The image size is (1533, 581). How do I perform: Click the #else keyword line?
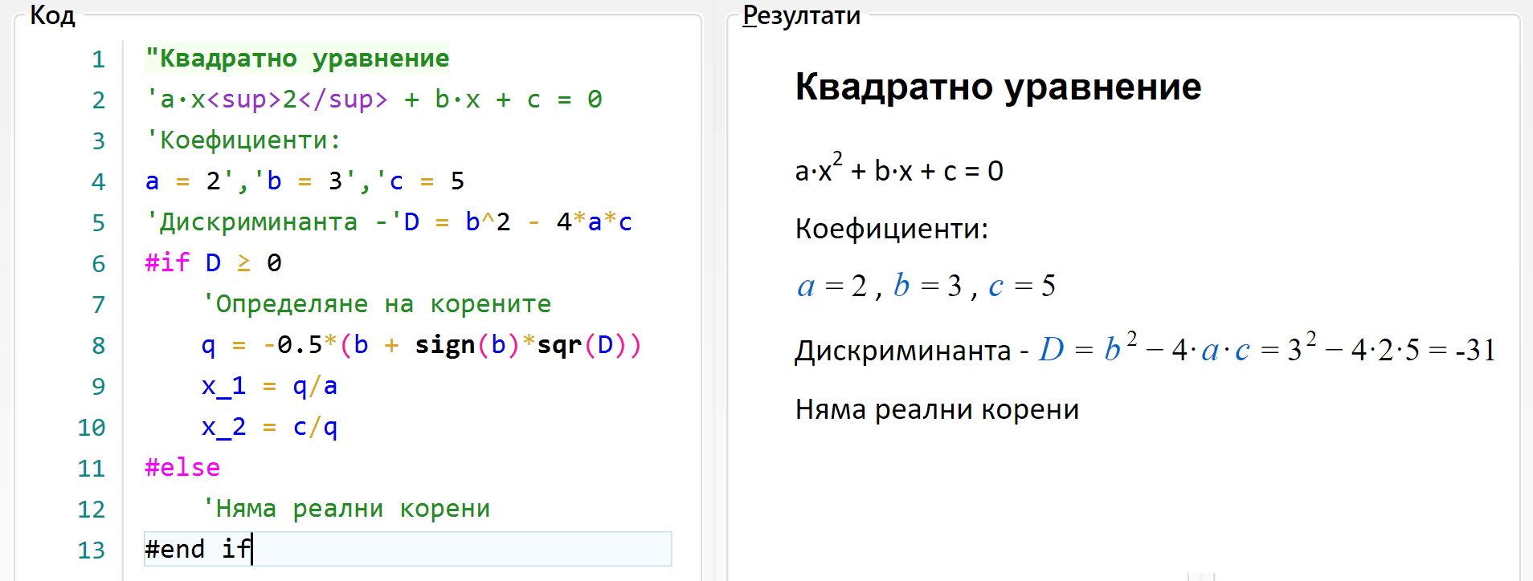182,468
